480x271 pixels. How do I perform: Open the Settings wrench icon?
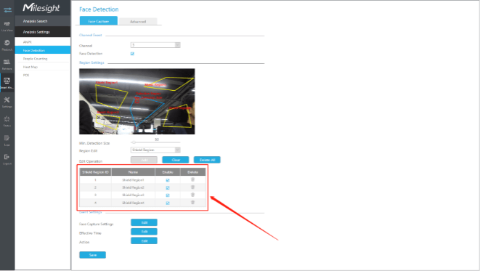click(7, 102)
